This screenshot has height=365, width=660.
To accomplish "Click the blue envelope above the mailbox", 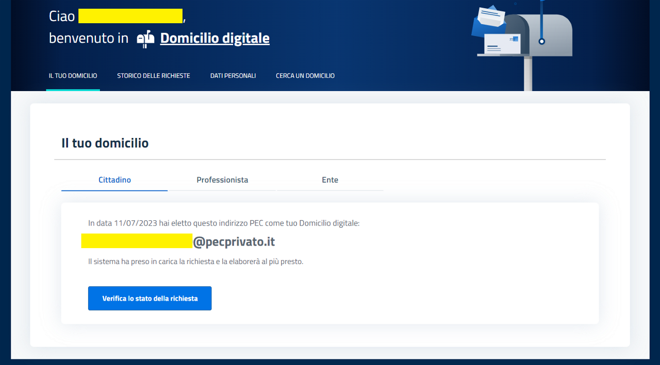I will coord(487,21).
